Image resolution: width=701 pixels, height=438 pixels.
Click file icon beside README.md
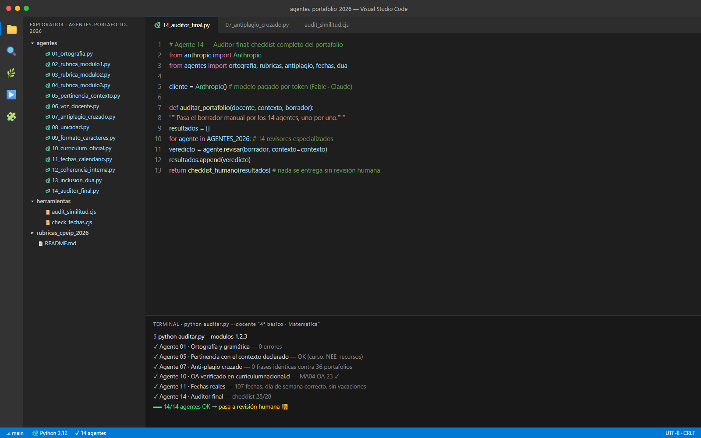pos(41,244)
